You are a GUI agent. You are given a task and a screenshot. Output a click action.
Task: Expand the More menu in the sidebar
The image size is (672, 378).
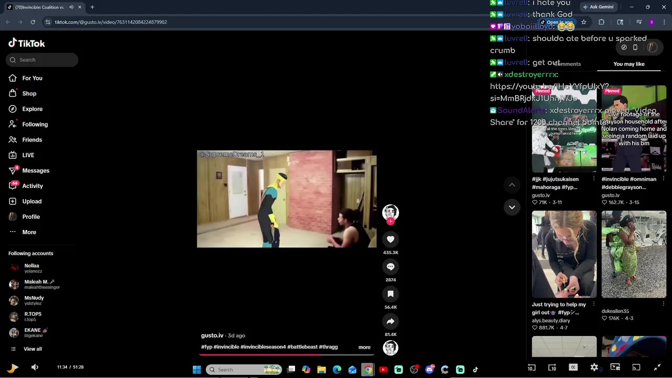point(22,232)
